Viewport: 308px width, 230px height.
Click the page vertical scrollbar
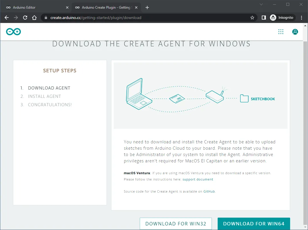[305, 130]
